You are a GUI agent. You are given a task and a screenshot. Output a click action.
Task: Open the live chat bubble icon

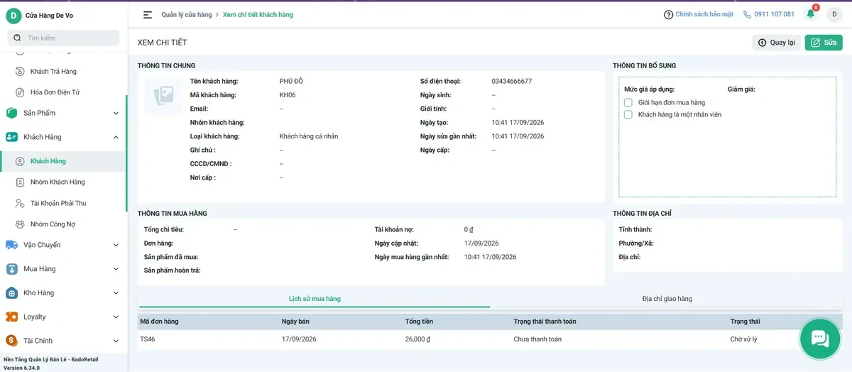pyautogui.click(x=820, y=339)
